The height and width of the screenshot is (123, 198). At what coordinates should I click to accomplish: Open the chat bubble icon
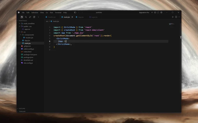[158, 12]
